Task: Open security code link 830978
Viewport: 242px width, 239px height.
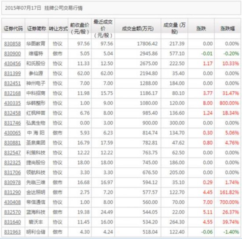Action: (x=12, y=183)
